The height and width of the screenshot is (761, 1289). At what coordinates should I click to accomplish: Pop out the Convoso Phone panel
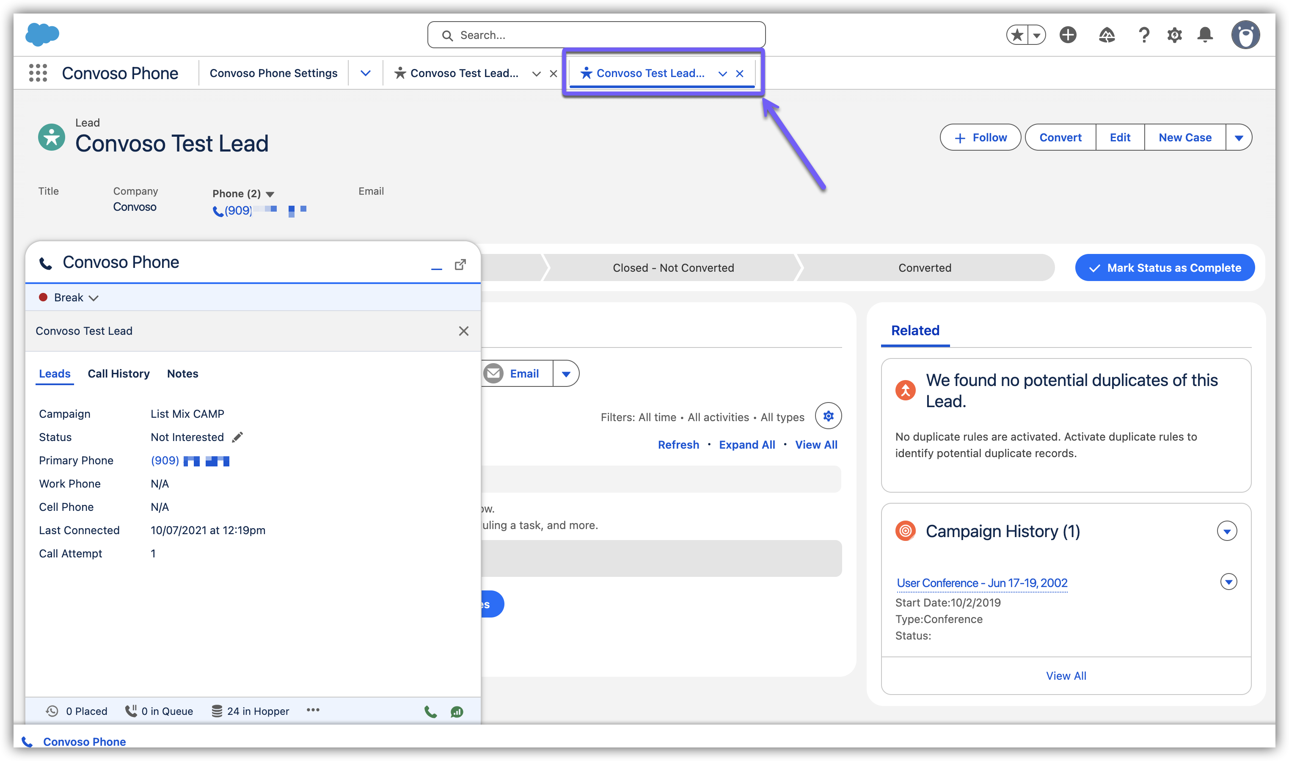[x=460, y=265]
